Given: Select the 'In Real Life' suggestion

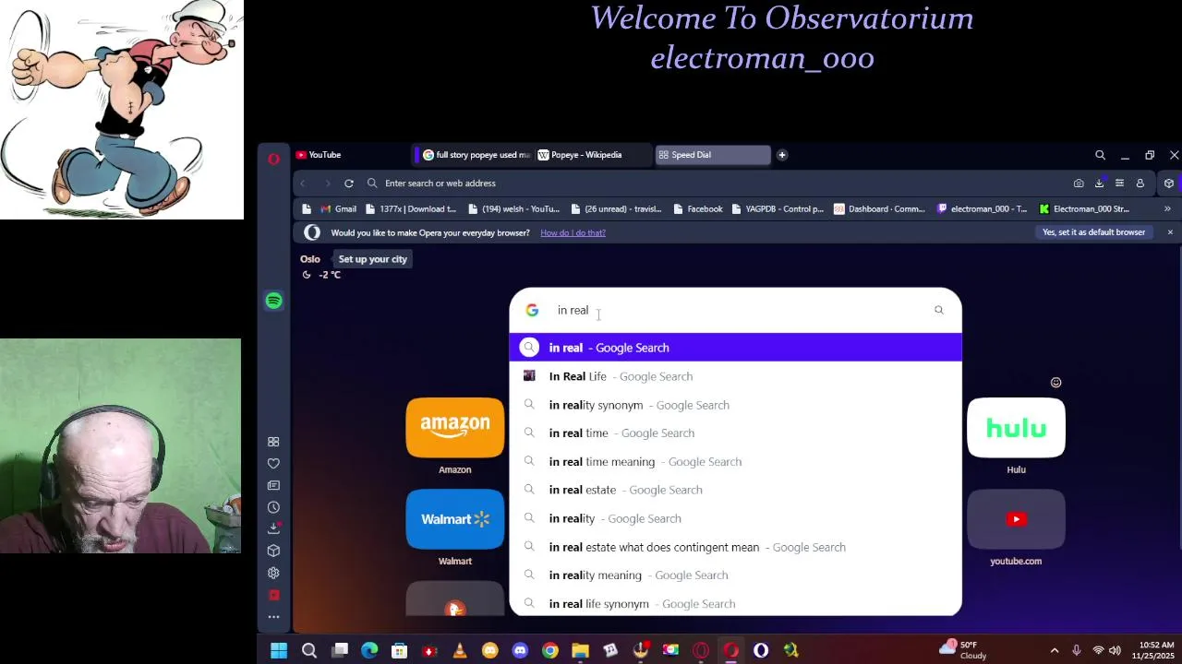Looking at the screenshot, I should 735,376.
